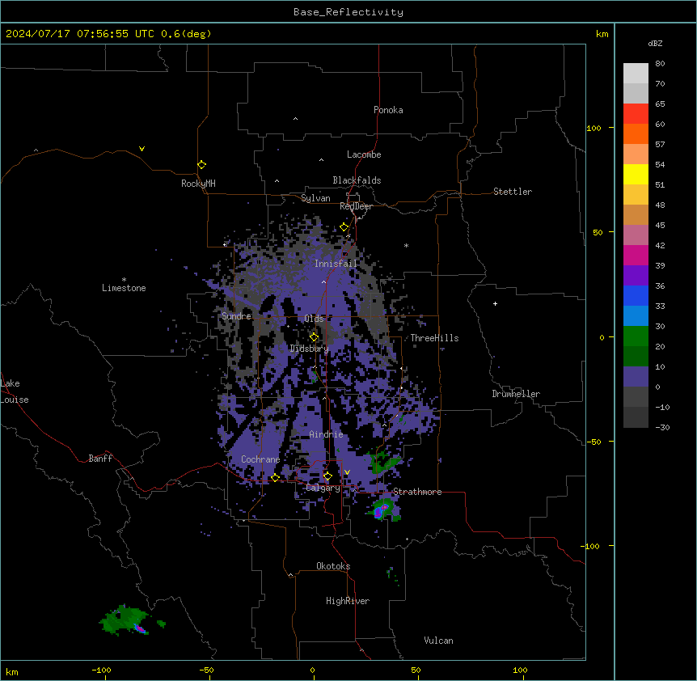Click the -30 dBZ value in the legend
Viewport: 697px width, 681px height.
click(662, 427)
